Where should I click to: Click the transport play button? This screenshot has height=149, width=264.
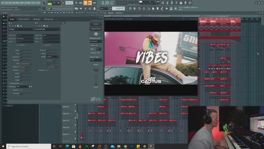click(54, 3)
